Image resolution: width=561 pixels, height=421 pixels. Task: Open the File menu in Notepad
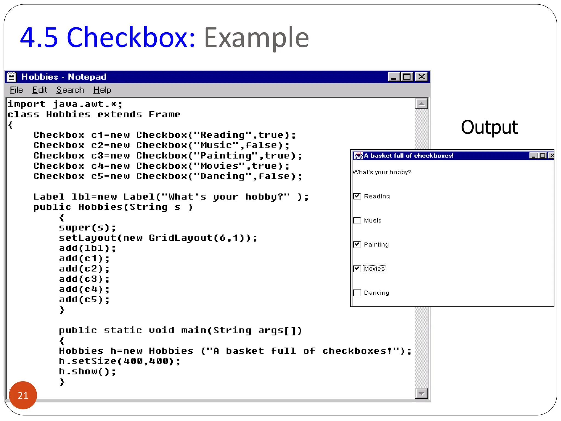[x=16, y=90]
